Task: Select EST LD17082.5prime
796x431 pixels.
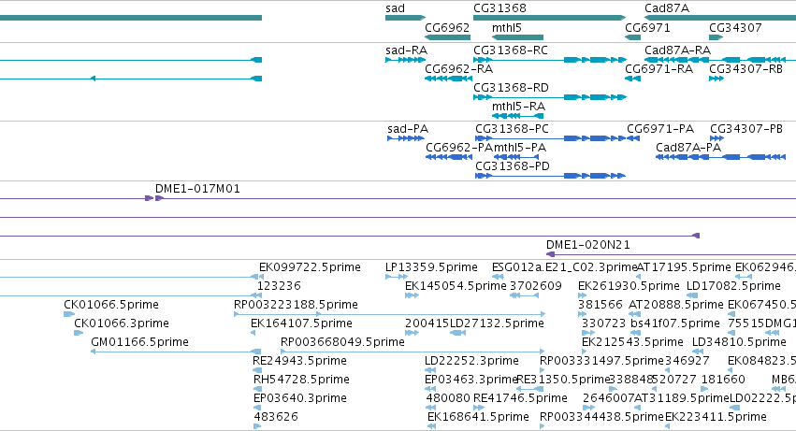Action: [x=733, y=286]
